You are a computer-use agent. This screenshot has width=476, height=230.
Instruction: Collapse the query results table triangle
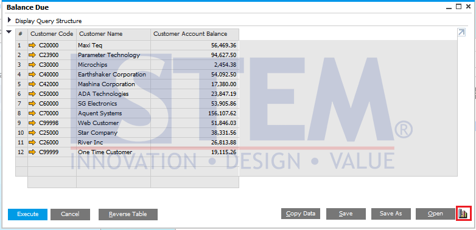[9, 32]
